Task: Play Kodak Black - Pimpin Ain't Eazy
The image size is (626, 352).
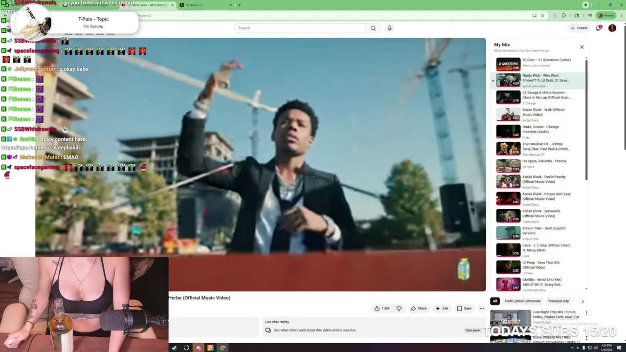Action: coord(538,198)
